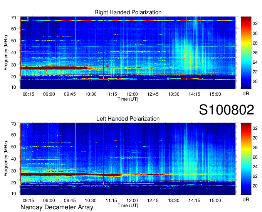Select 10 MHz tick on Left Handed frequency axis
This screenshot has height=212, width=262.
click(13, 194)
